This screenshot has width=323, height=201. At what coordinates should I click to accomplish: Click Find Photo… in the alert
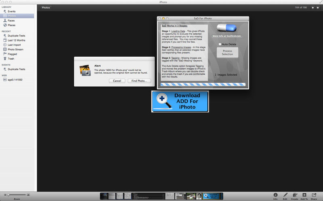pyautogui.click(x=139, y=81)
